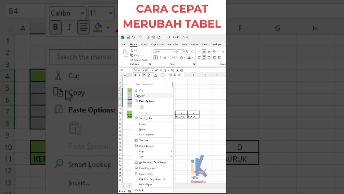This screenshot has width=344, height=194.
Task: Toggle Middle Align in the ribbon Alignment group
Action: pos(204,51)
